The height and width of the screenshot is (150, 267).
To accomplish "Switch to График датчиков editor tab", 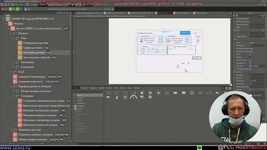I will (x=201, y=13).
